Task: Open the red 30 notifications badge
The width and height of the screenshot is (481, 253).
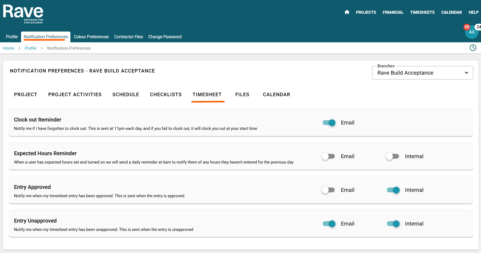Action: 467,27
